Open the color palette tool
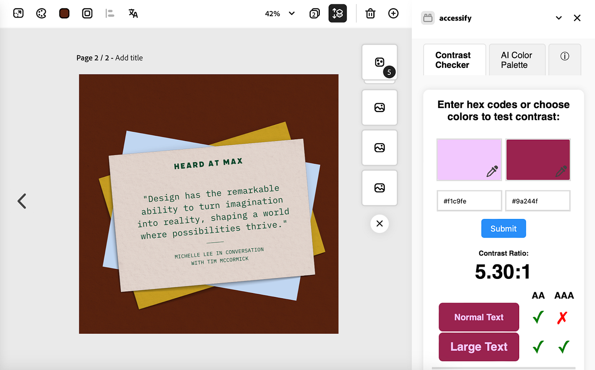595x370 pixels. 41,13
